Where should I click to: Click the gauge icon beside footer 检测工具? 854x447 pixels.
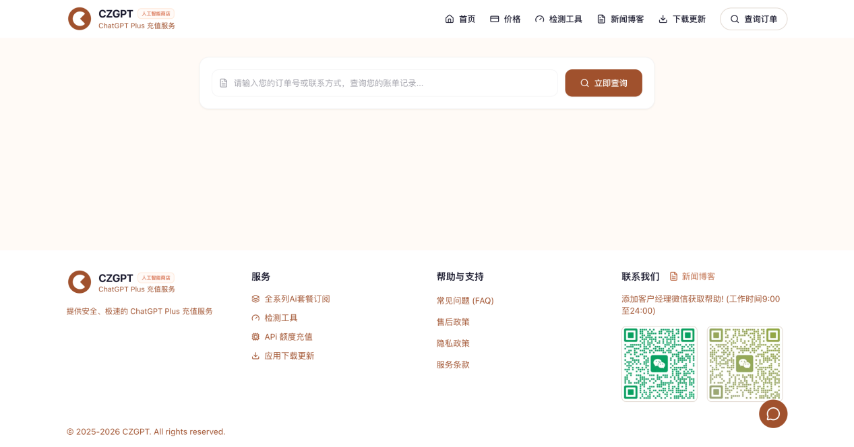click(255, 318)
